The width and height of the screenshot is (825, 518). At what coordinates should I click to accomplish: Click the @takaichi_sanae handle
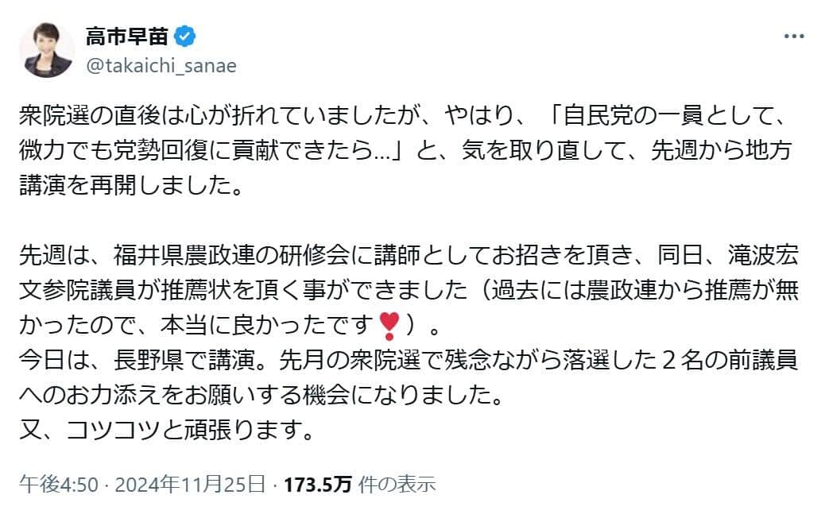pyautogui.click(x=161, y=65)
